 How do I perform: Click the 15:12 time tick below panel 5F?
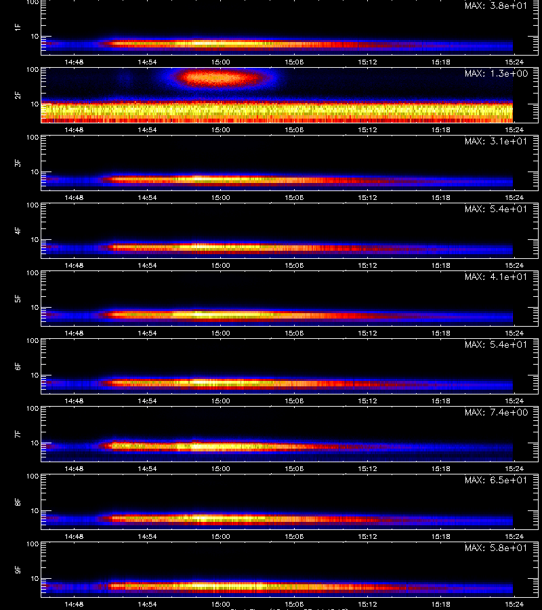click(367, 333)
